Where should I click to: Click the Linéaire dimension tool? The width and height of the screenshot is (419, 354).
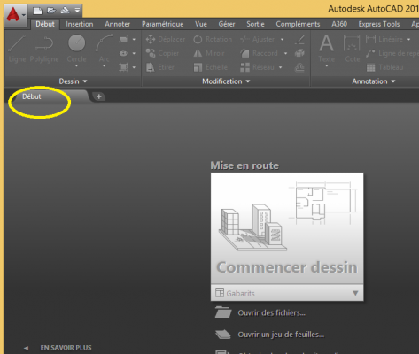point(384,39)
